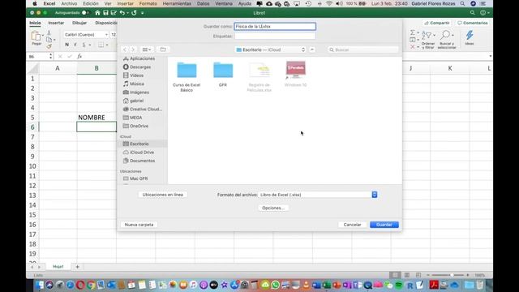Click the Paste (Pegar) clipboard icon
This screenshot has height=292, width=519.
point(36,36)
